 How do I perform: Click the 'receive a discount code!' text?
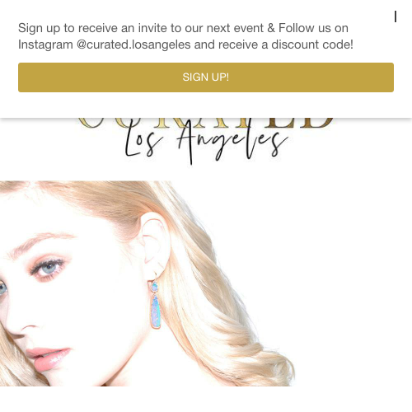tap(286, 44)
